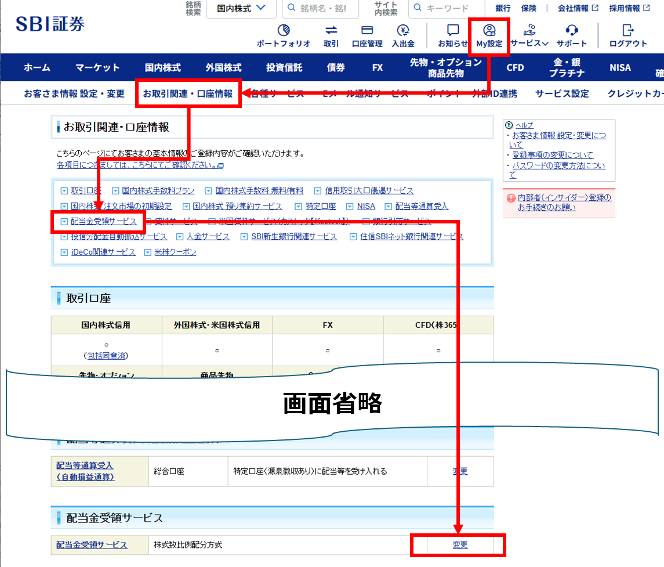Open 採用情報 external link
Viewport: 664px width, 567px height.
pyautogui.click(x=629, y=8)
